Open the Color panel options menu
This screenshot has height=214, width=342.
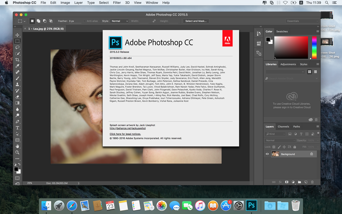click(318, 32)
